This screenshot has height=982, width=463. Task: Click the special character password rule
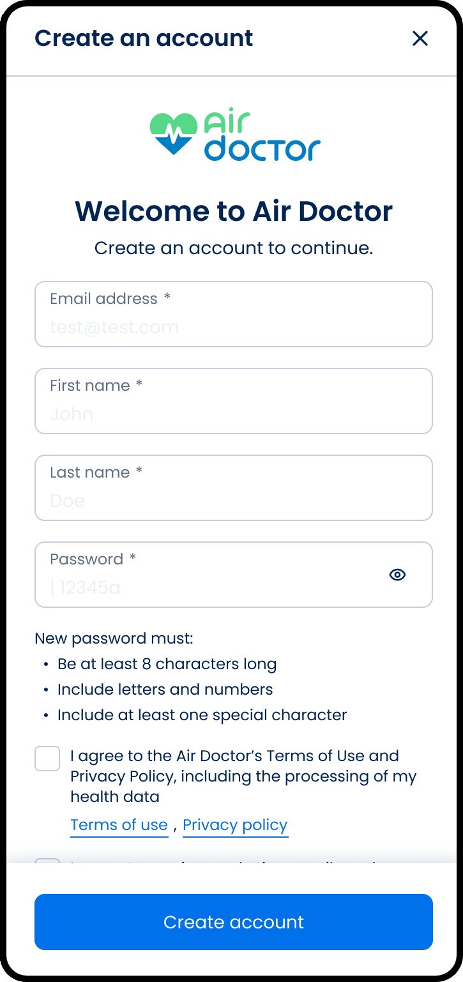tap(202, 715)
